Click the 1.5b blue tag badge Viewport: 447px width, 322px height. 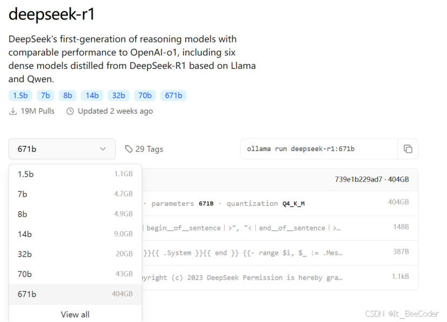pyautogui.click(x=20, y=95)
